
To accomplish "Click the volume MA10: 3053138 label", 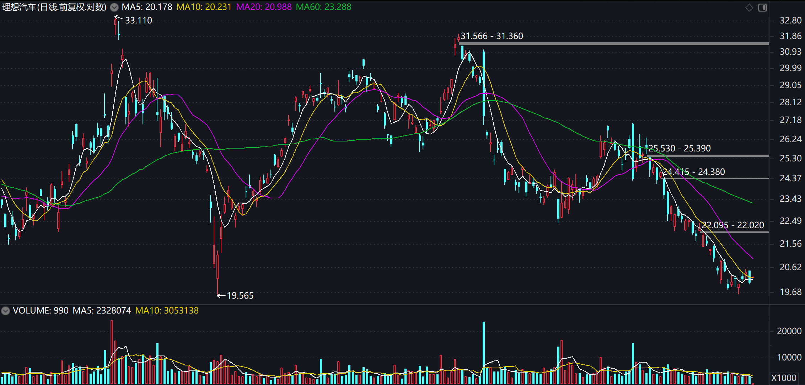I will pos(167,310).
